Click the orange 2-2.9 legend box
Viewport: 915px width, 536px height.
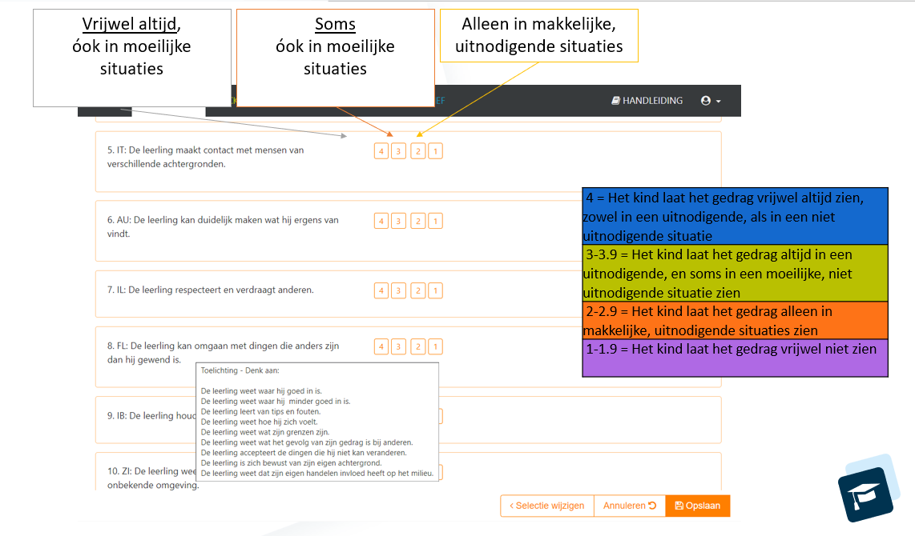[x=735, y=320]
